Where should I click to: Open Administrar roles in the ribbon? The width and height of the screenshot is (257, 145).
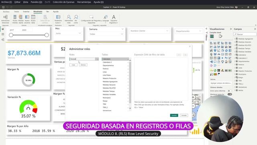pyautogui.click(x=69, y=19)
